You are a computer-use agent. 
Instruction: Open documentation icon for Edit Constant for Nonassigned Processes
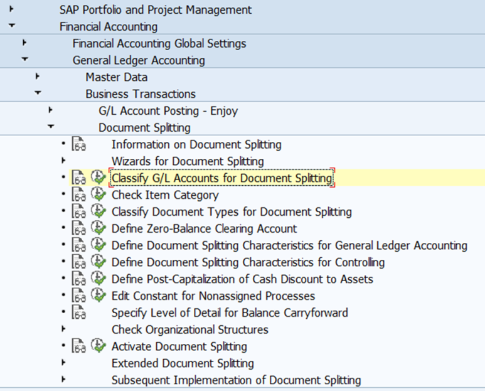point(79,296)
